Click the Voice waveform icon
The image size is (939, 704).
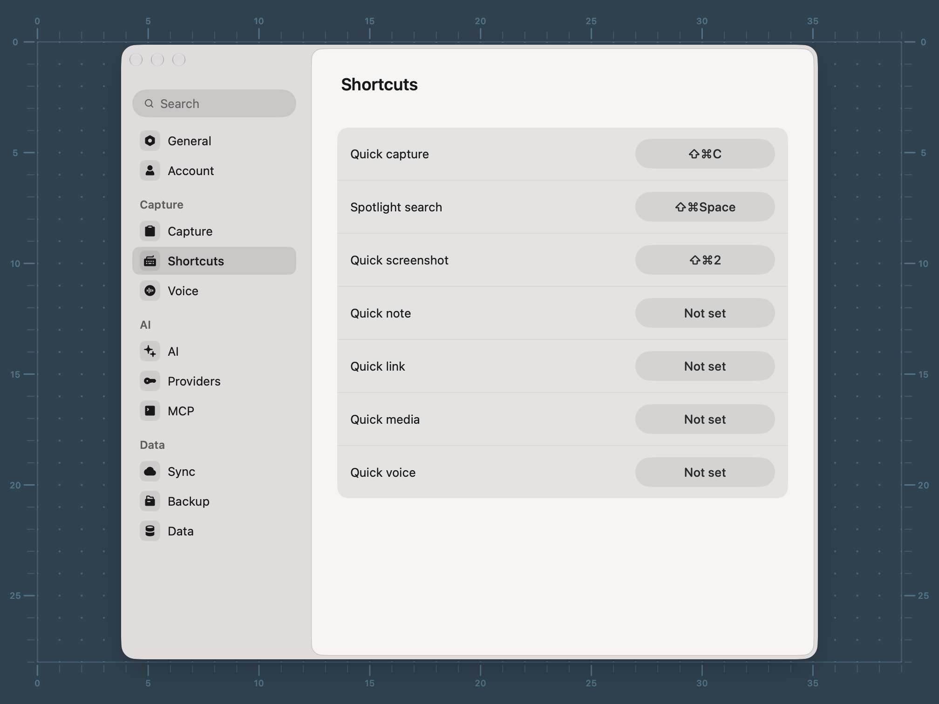150,291
